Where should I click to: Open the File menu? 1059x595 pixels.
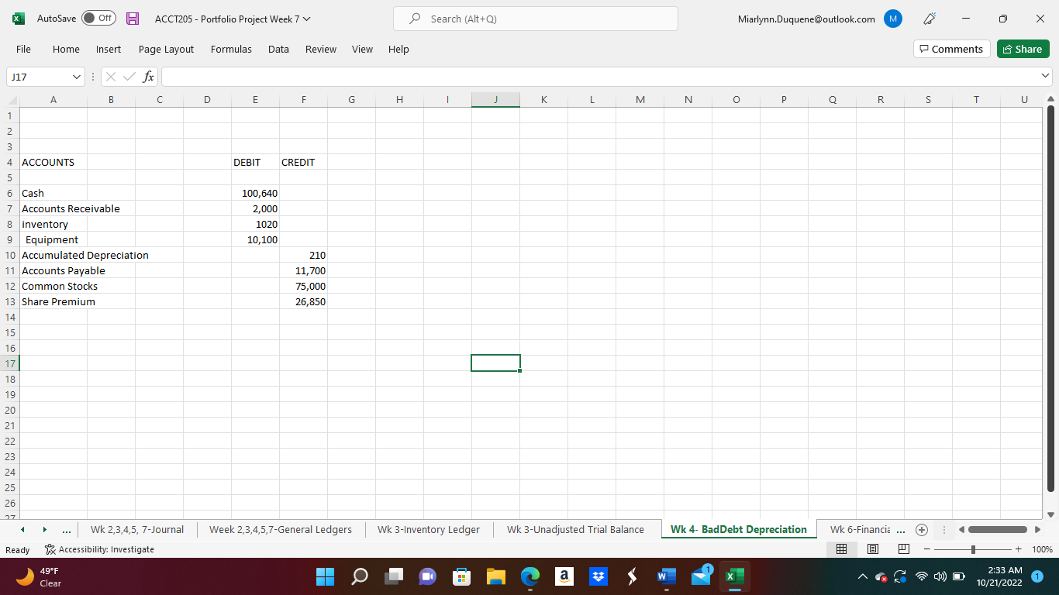coord(24,49)
